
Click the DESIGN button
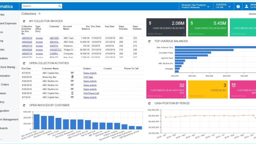(x=252, y=14)
